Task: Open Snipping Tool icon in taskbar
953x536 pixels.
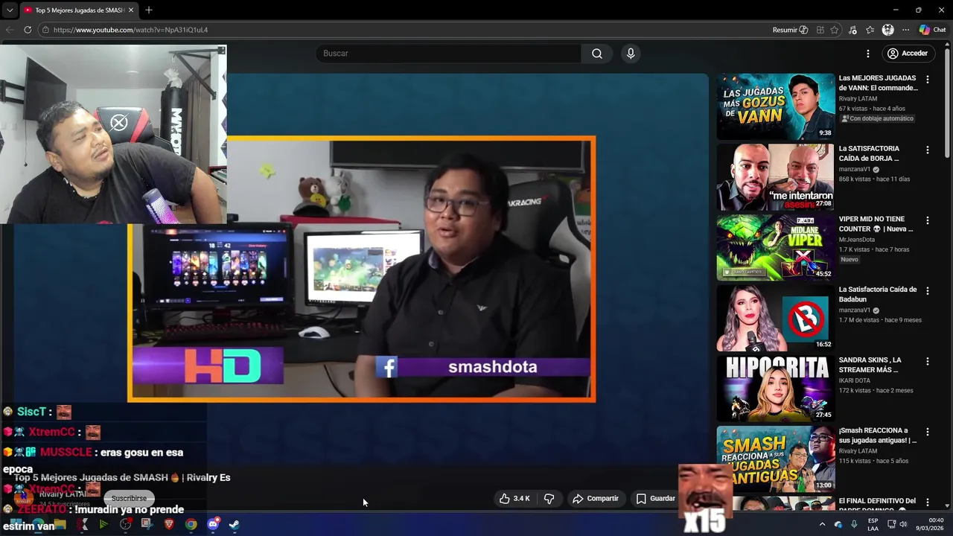Action: pos(147,524)
